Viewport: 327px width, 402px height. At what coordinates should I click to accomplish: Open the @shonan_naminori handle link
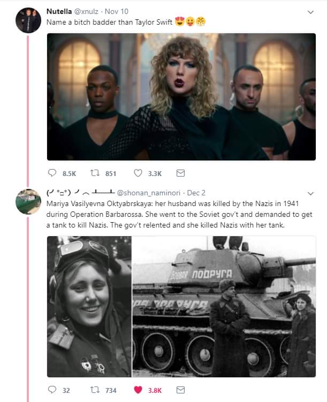[148, 193]
